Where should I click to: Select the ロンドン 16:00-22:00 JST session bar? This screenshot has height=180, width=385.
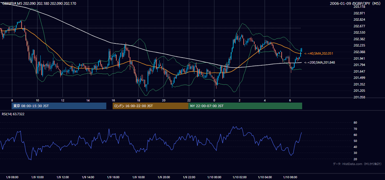[x=150, y=106]
